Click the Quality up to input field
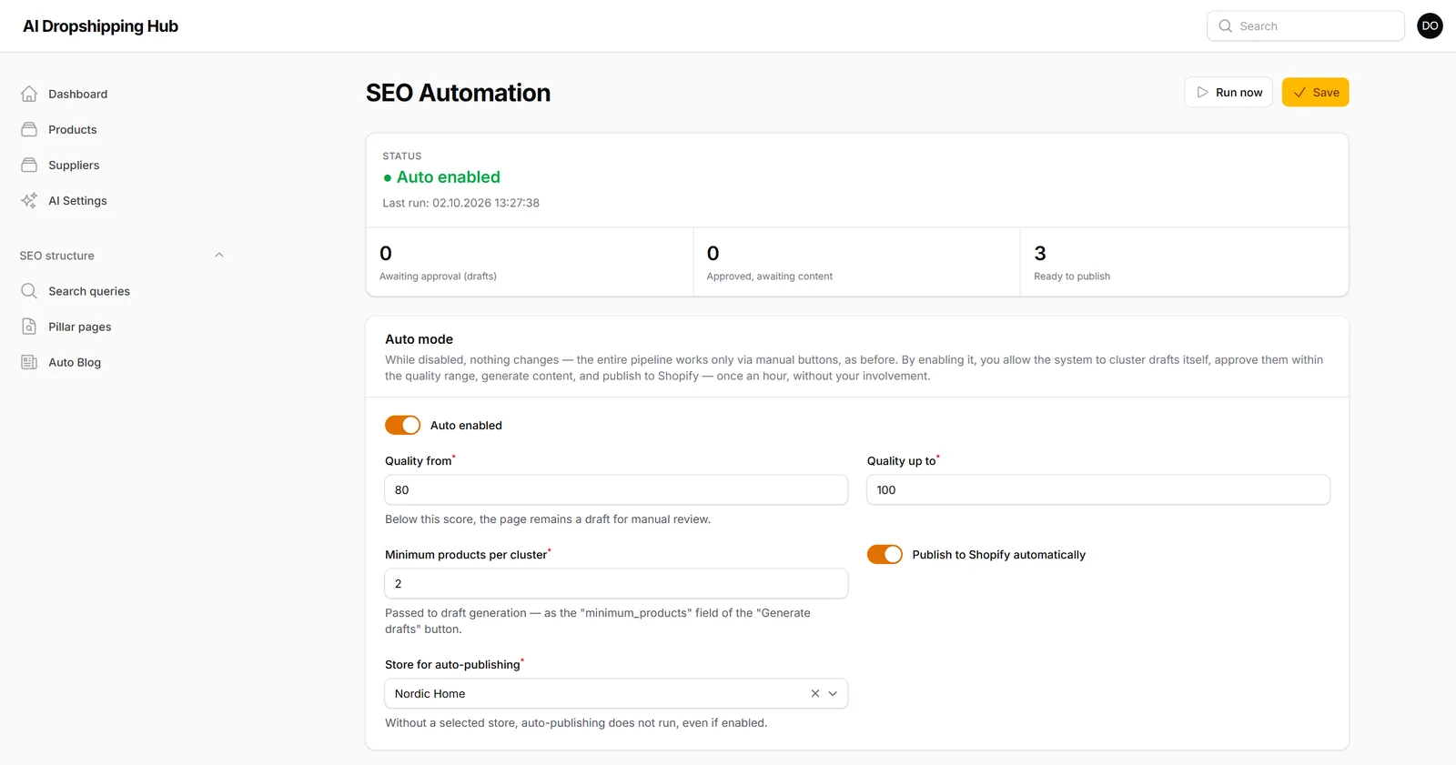The image size is (1456, 765). point(1098,489)
